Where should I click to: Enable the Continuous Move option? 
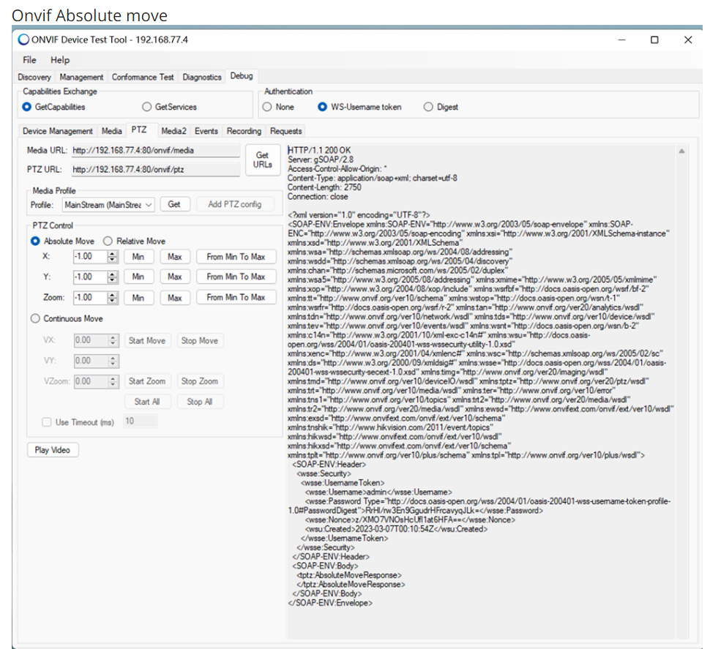[x=35, y=319]
